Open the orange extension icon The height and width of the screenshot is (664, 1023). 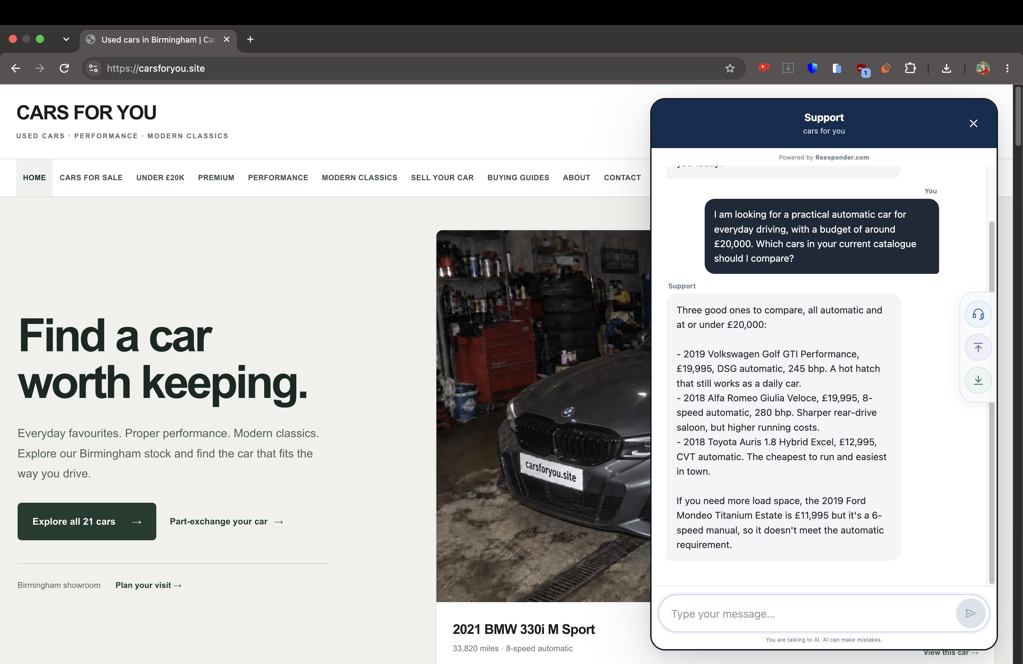[x=886, y=68]
